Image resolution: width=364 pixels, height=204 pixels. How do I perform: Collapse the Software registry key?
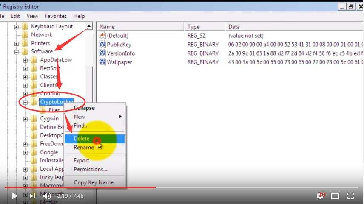(17, 52)
